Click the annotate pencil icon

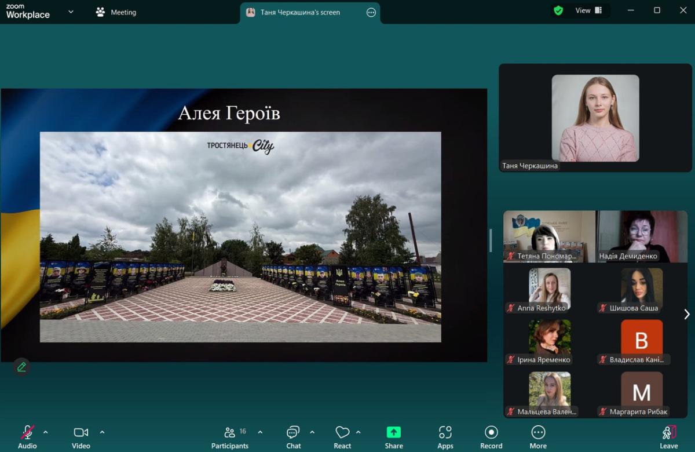pyautogui.click(x=21, y=367)
